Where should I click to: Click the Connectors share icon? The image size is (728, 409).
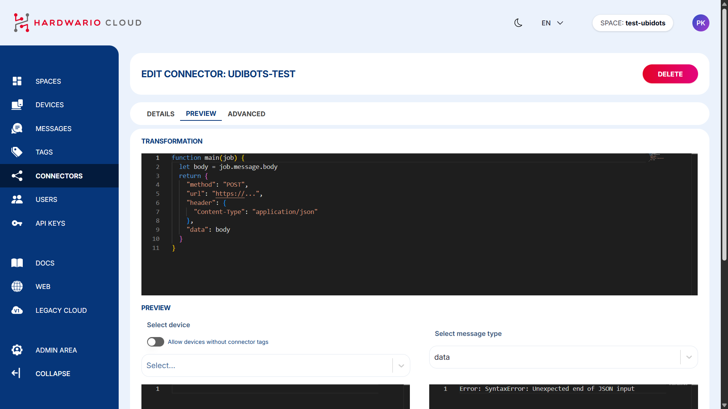[x=17, y=176]
